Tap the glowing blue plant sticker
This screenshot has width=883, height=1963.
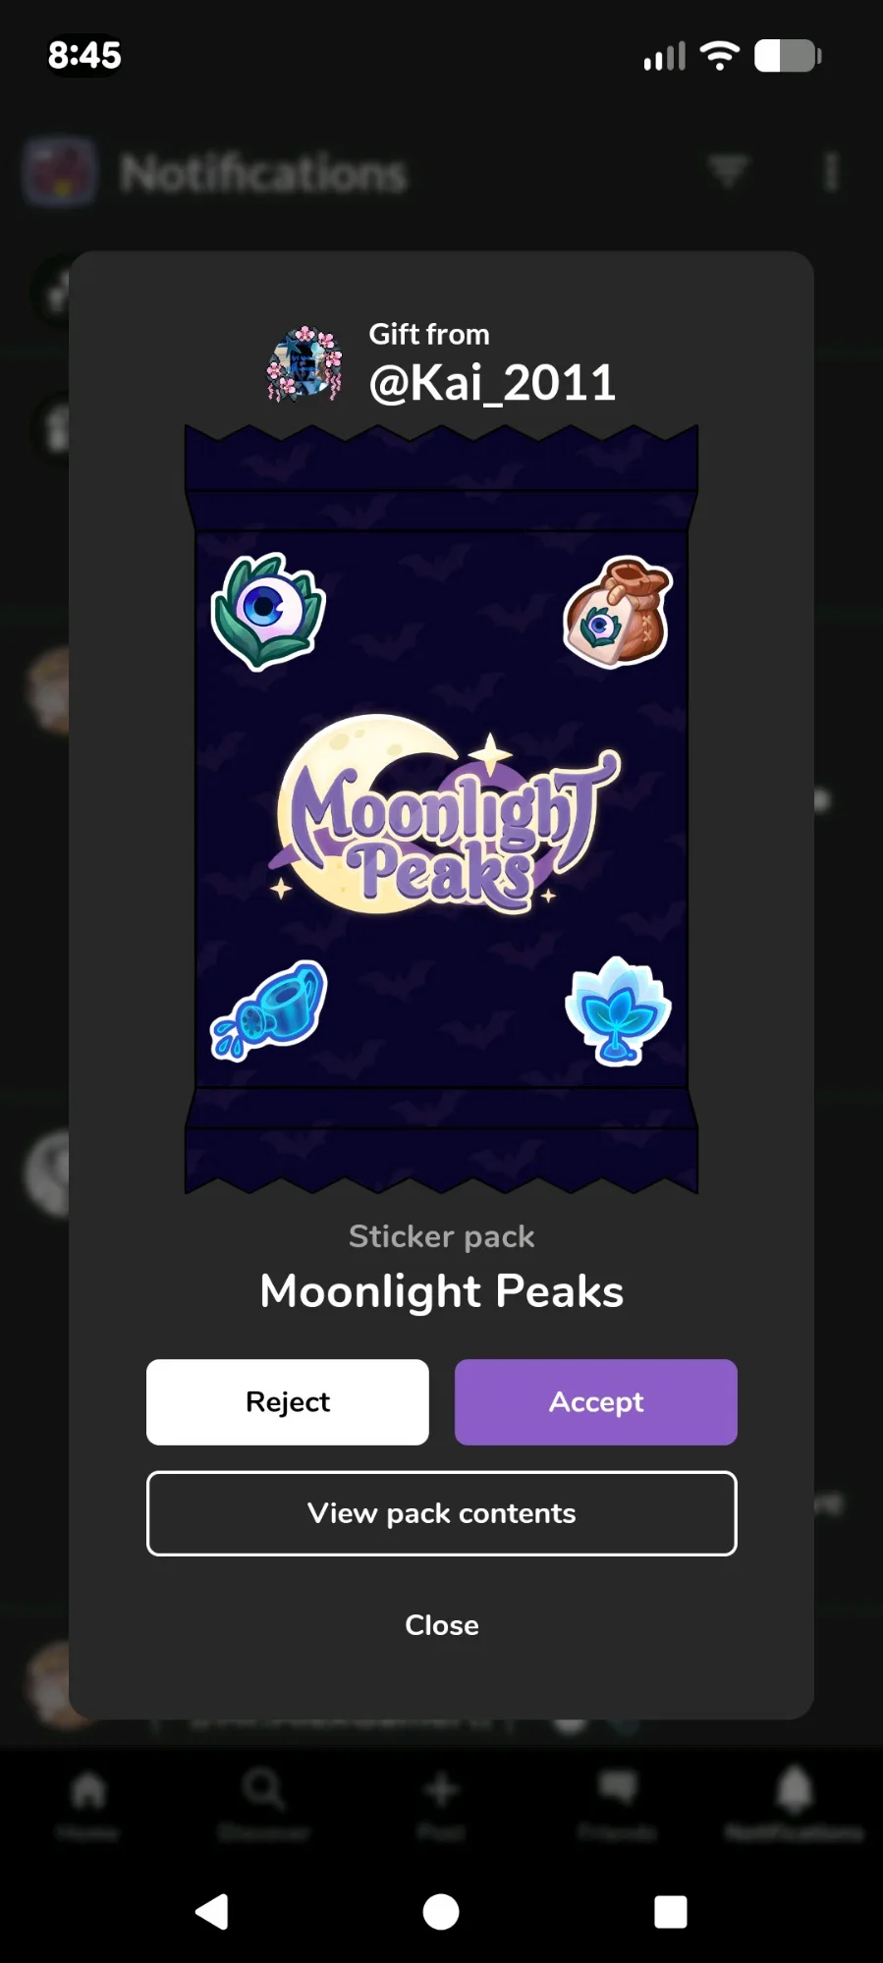618,1010
